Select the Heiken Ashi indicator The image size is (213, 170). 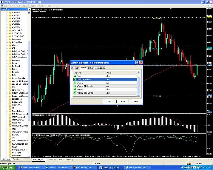17,123
